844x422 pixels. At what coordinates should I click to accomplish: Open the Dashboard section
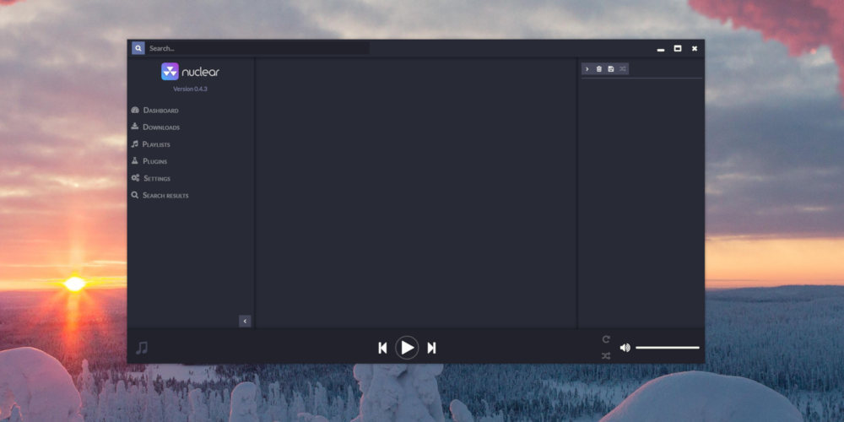(160, 111)
